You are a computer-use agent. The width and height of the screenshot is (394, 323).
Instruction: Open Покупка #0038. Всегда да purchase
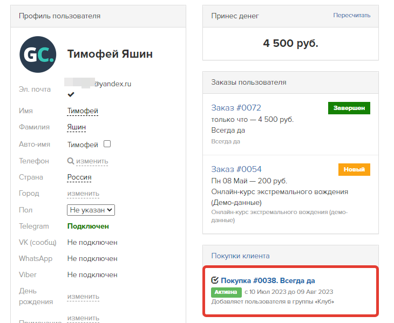(x=268, y=280)
